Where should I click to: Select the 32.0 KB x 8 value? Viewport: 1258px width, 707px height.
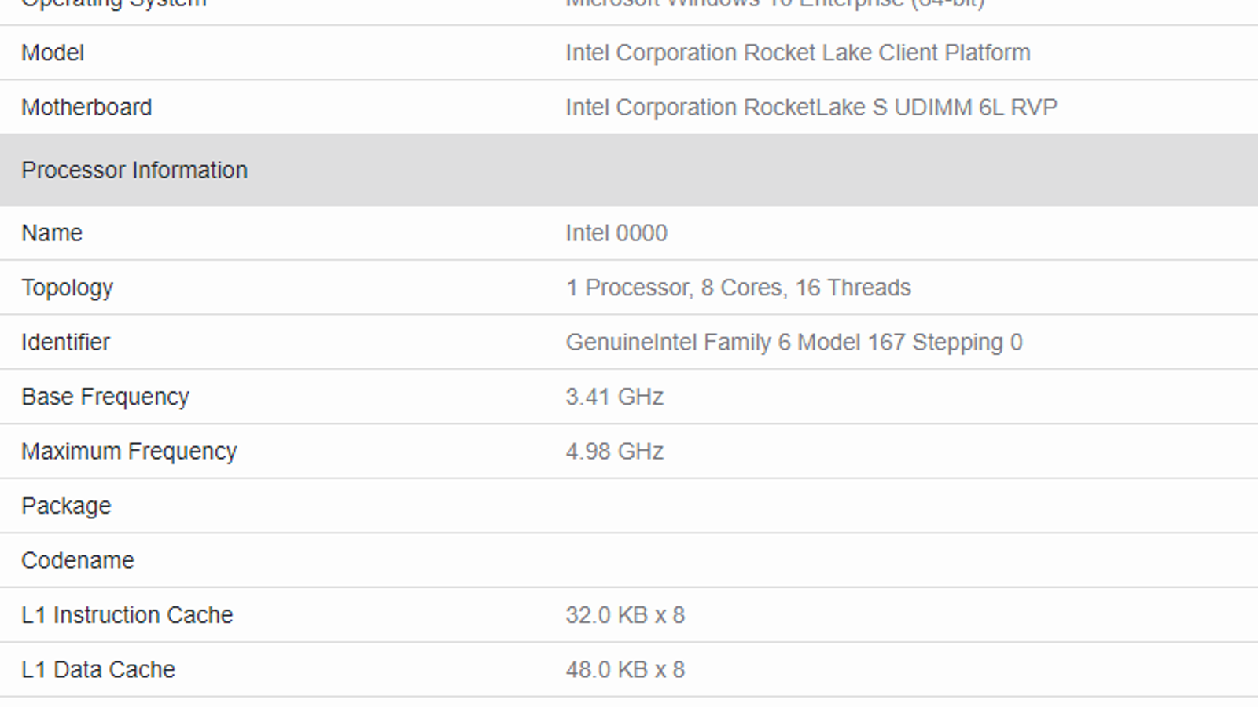[625, 614]
